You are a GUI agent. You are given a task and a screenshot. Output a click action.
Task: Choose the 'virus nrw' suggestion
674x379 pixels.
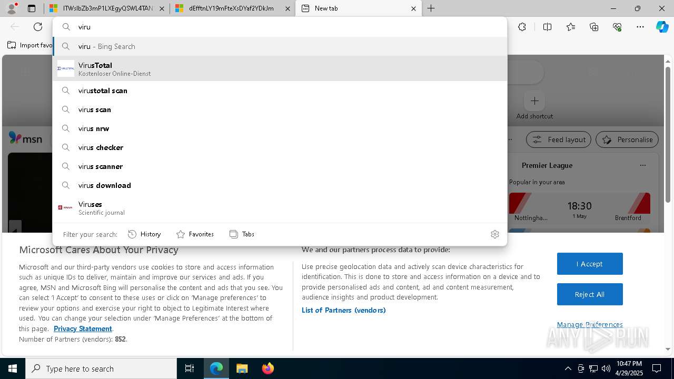pyautogui.click(x=280, y=128)
